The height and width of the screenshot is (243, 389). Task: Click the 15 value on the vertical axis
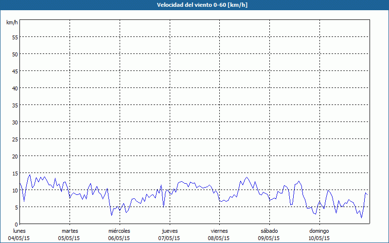pos(15,173)
